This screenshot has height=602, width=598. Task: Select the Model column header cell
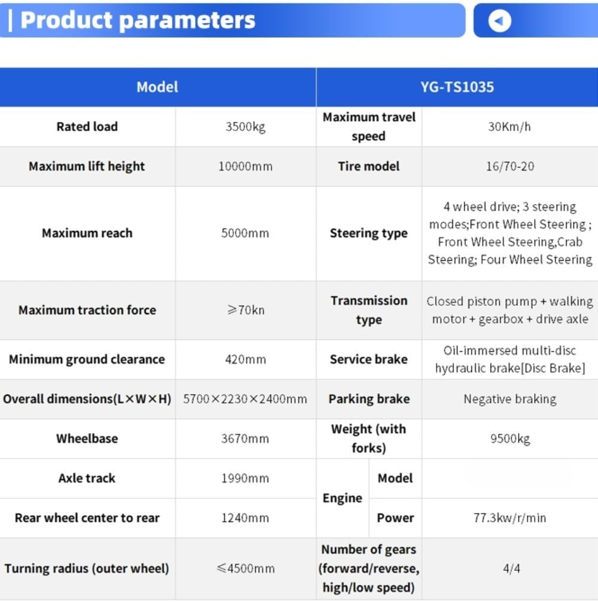[x=157, y=87]
